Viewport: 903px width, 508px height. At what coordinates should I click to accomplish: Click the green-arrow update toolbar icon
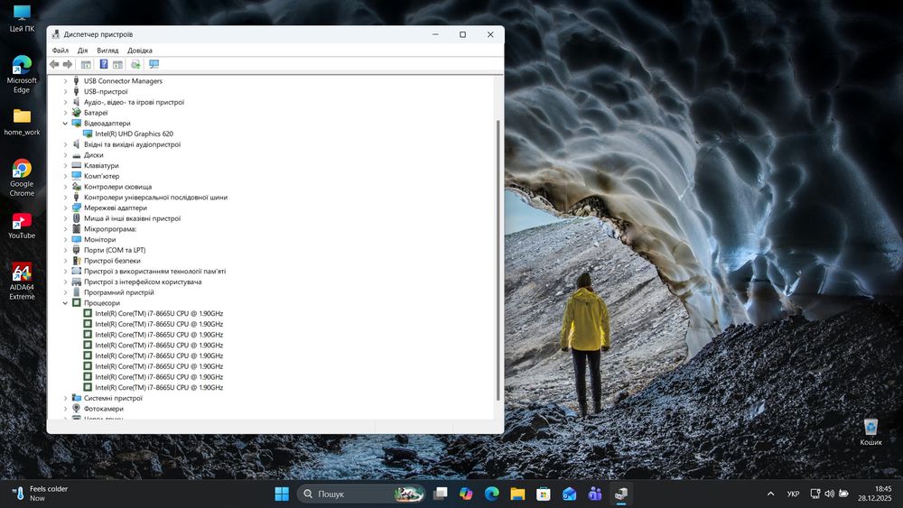(136, 64)
